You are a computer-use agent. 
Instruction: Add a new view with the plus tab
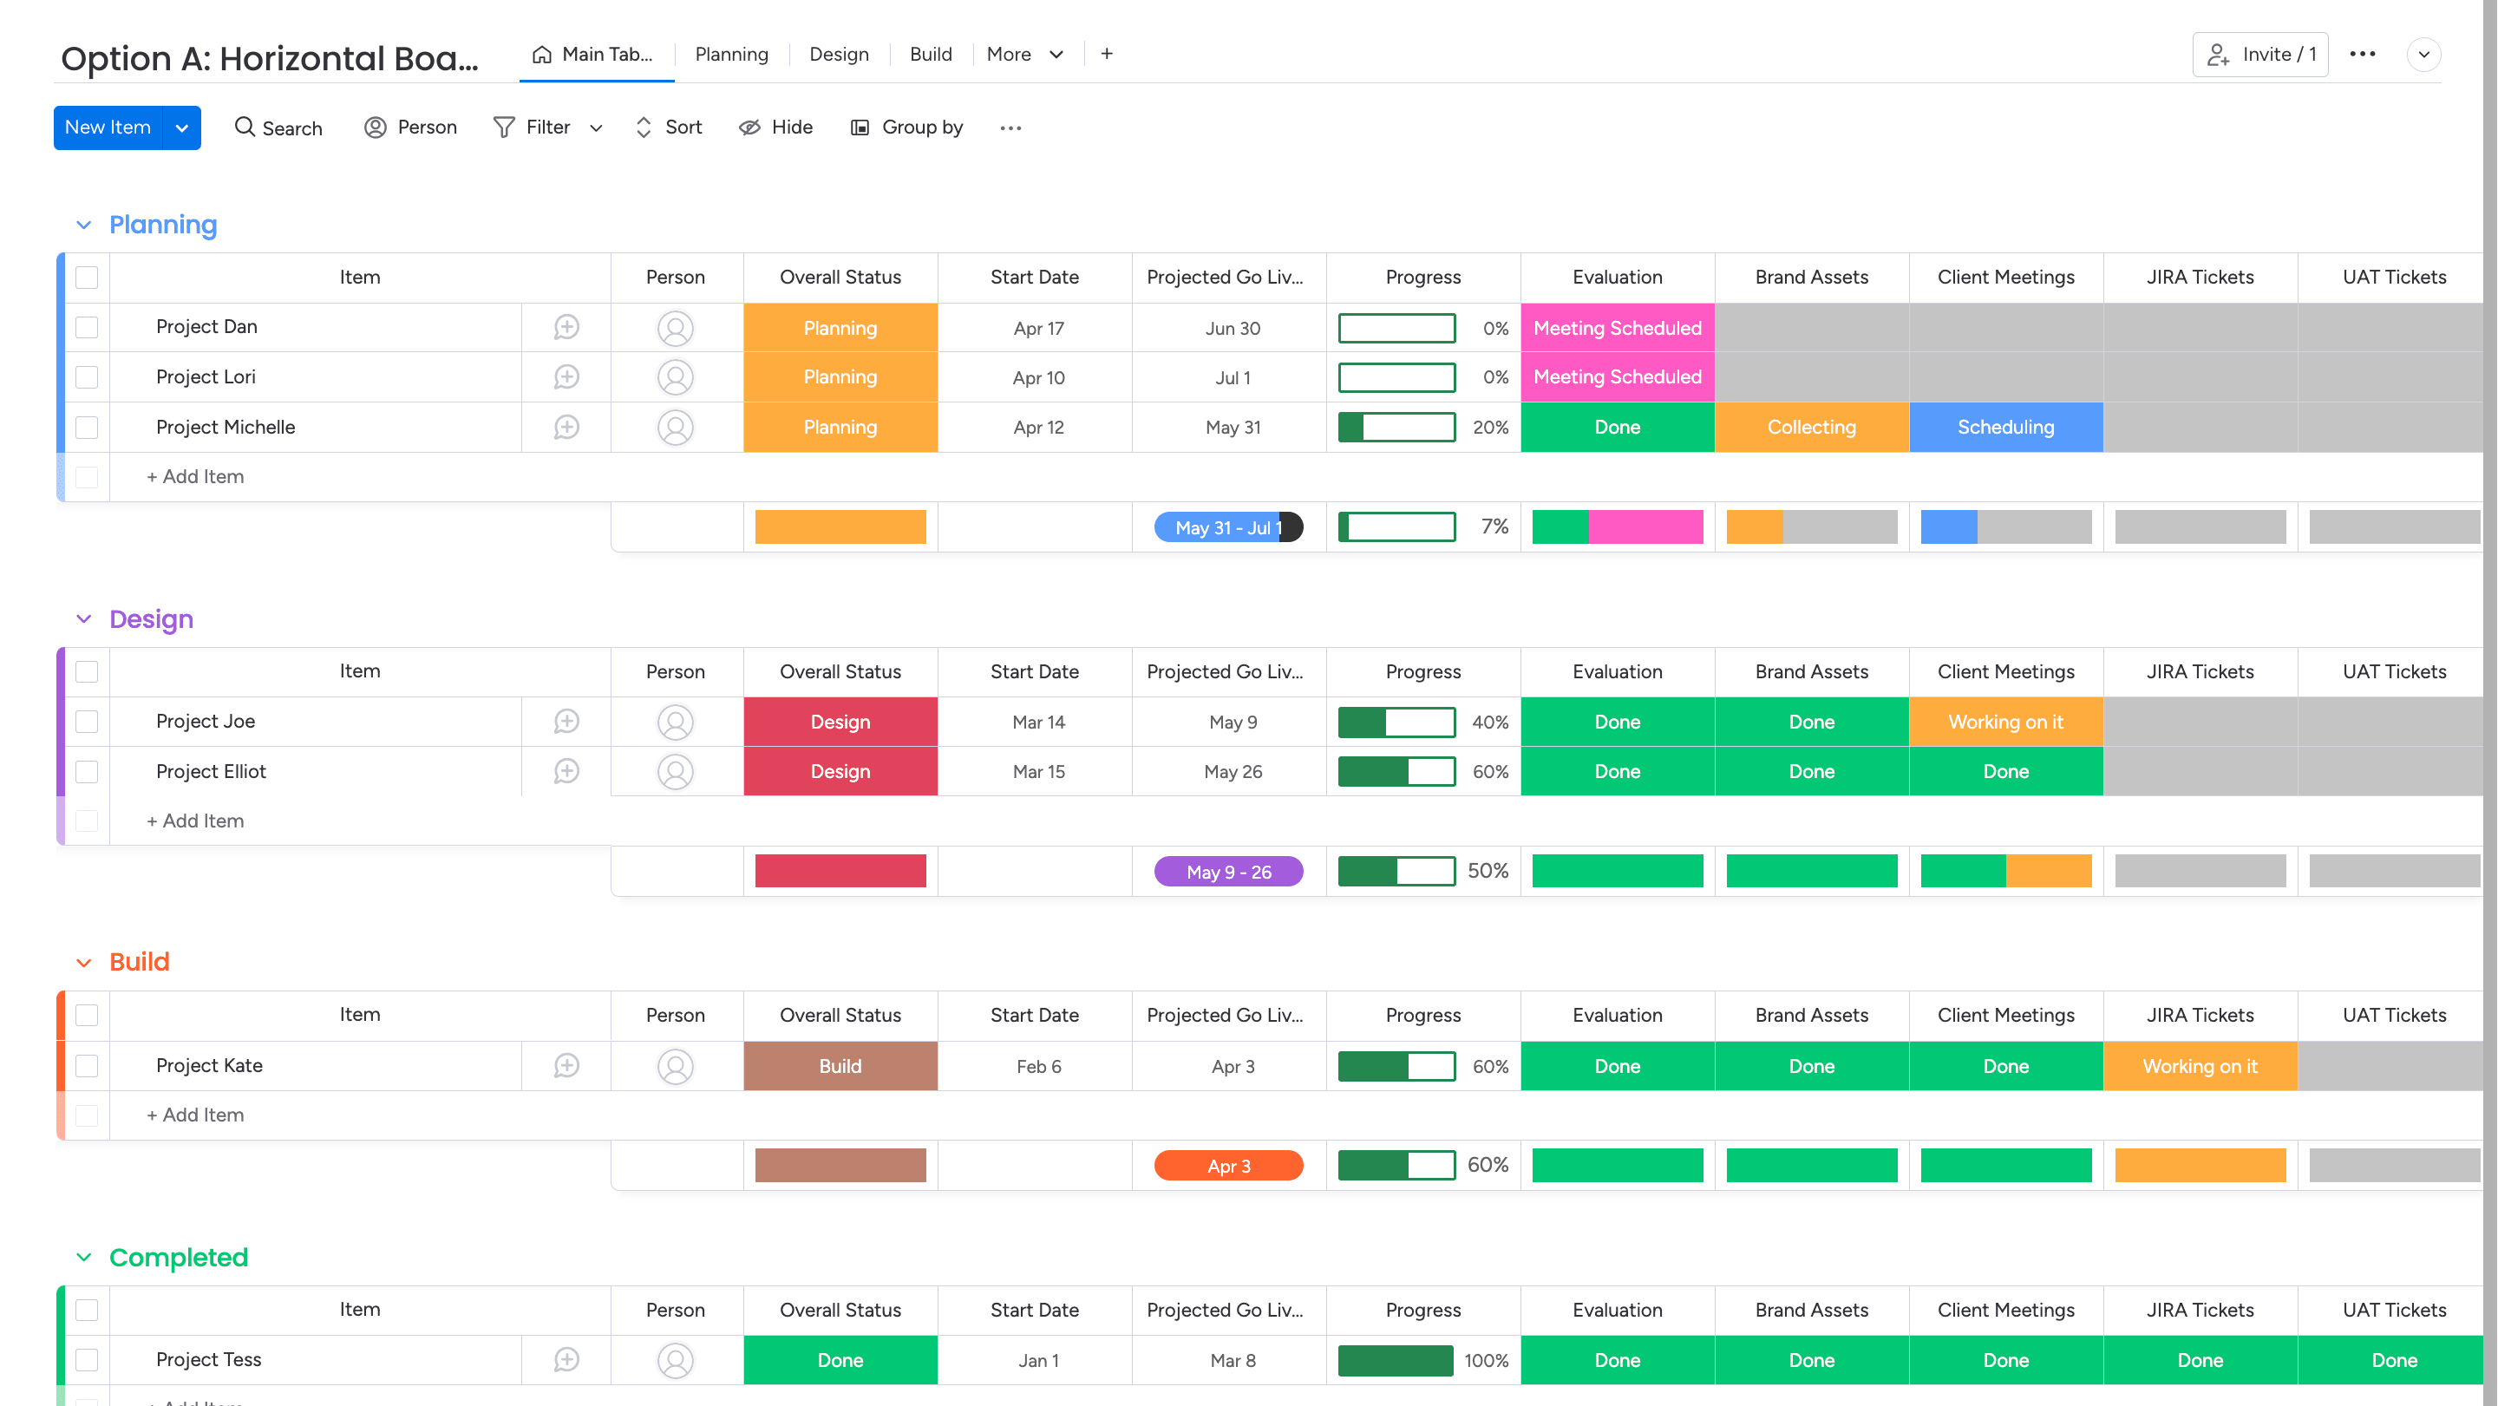tap(1107, 53)
